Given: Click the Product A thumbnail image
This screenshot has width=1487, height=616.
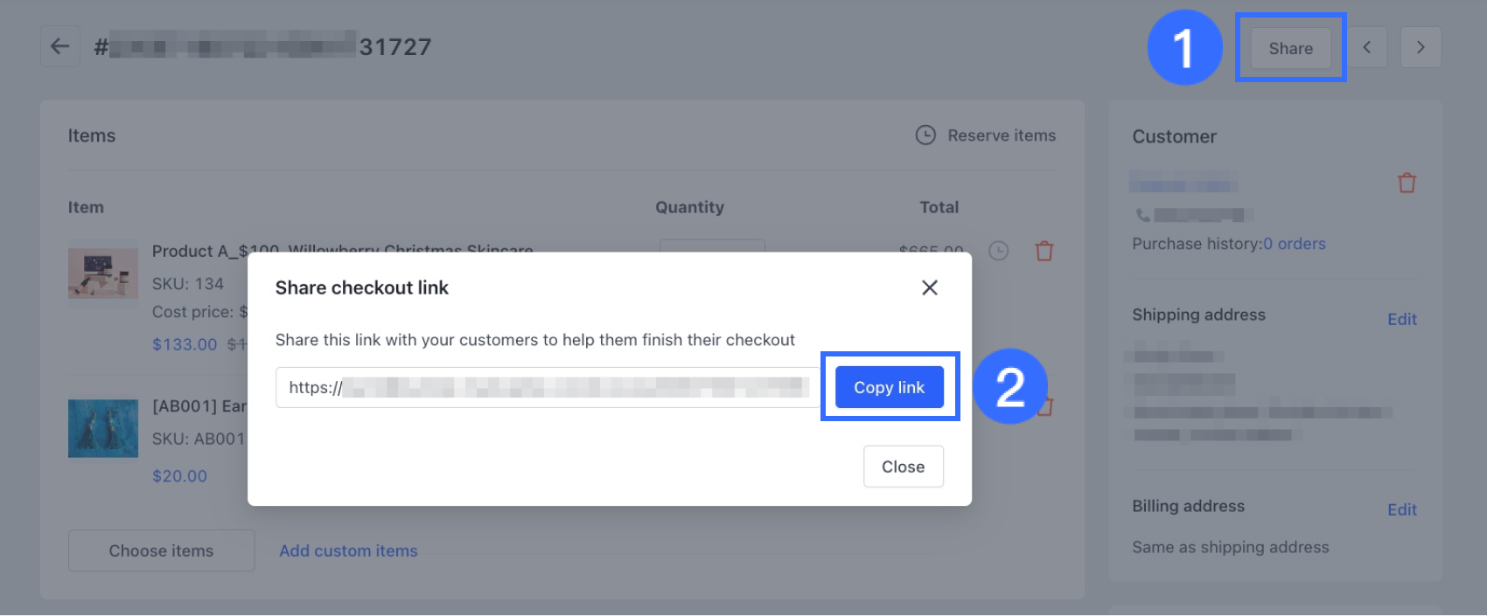Looking at the screenshot, I should click(x=103, y=273).
